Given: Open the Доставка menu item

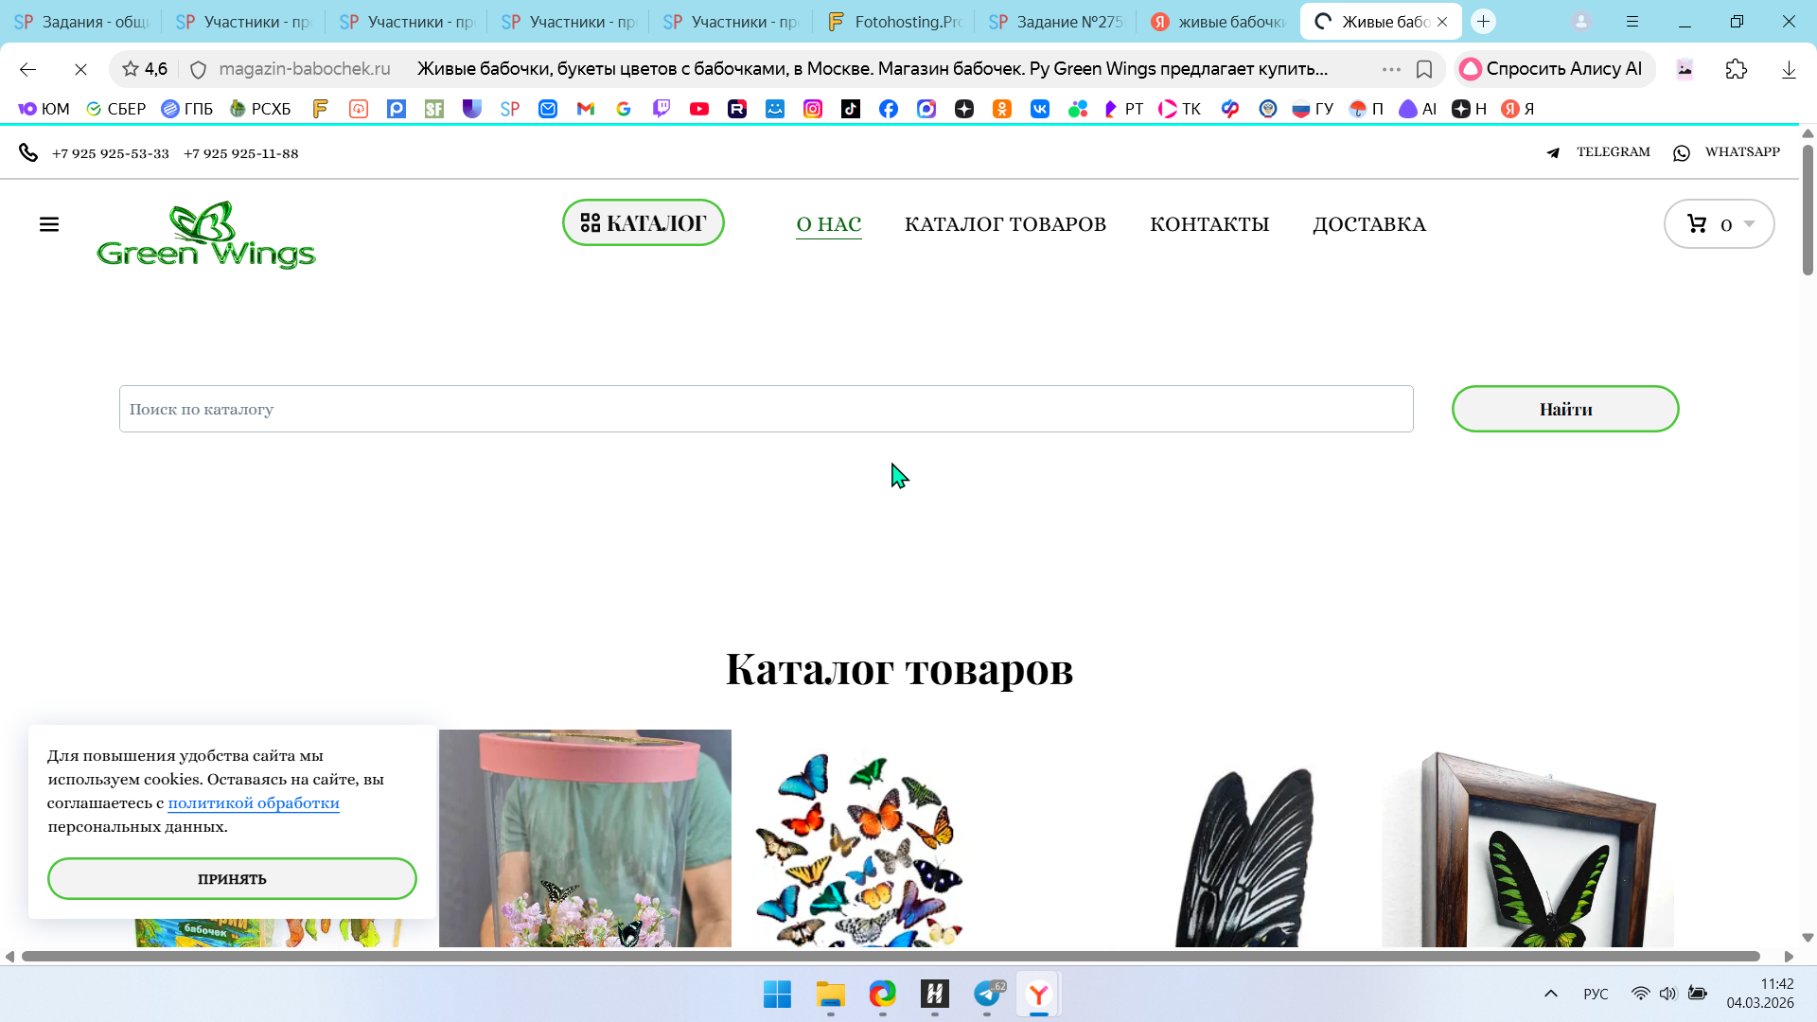Looking at the screenshot, I should coord(1368,224).
